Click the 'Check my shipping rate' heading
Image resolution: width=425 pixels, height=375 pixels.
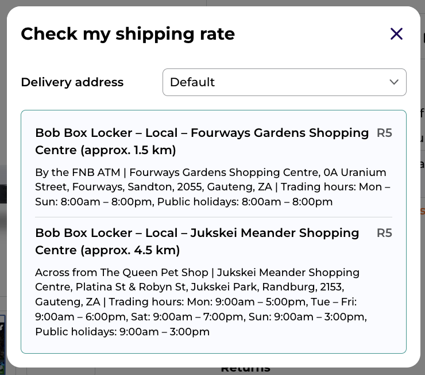(127, 34)
